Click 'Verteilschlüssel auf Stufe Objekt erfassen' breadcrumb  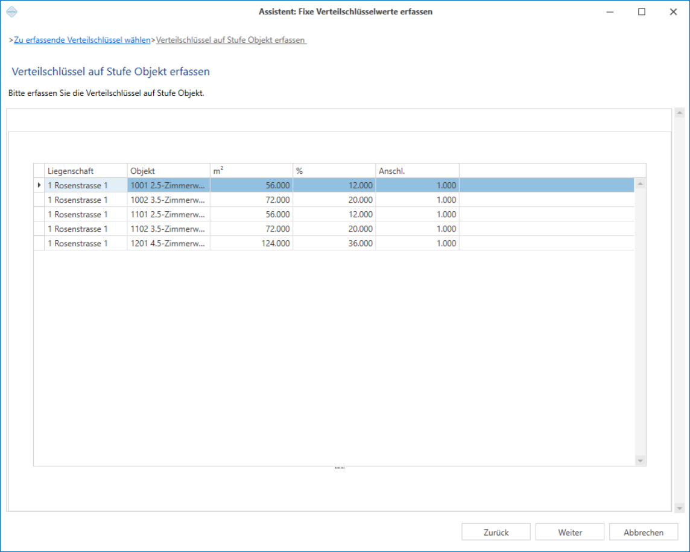click(x=230, y=40)
